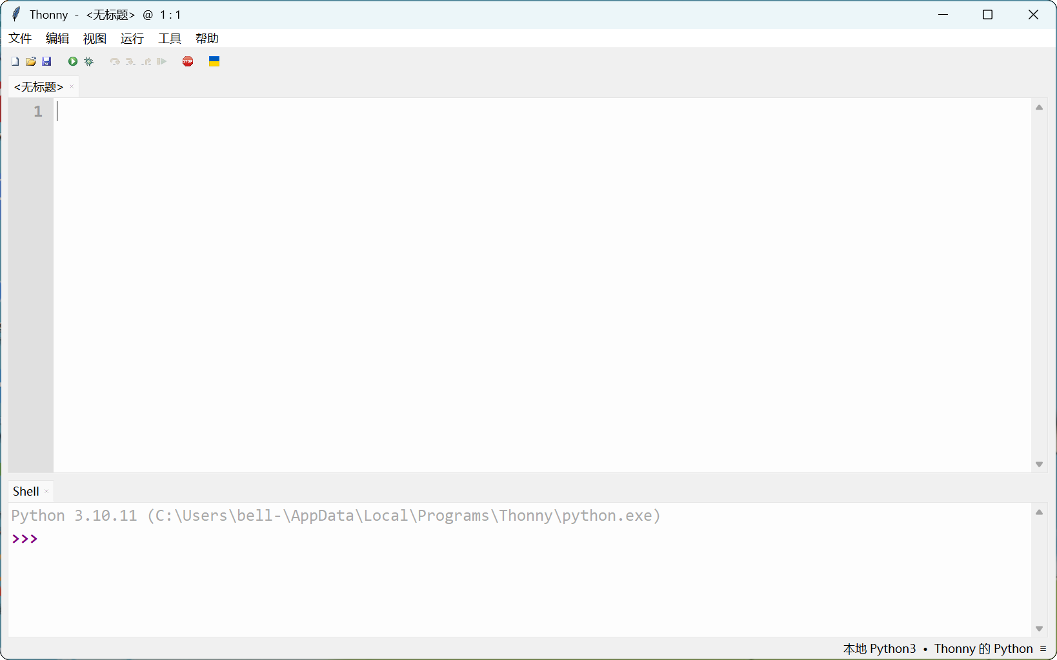Switch to the <无标题> editor tab
Viewport: 1057px width, 660px height.
[37, 86]
